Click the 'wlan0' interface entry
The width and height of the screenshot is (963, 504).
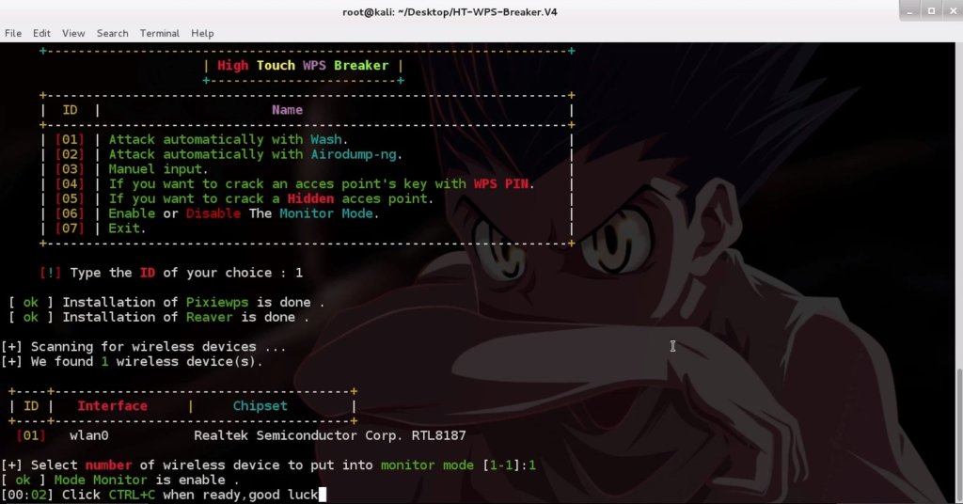point(89,435)
